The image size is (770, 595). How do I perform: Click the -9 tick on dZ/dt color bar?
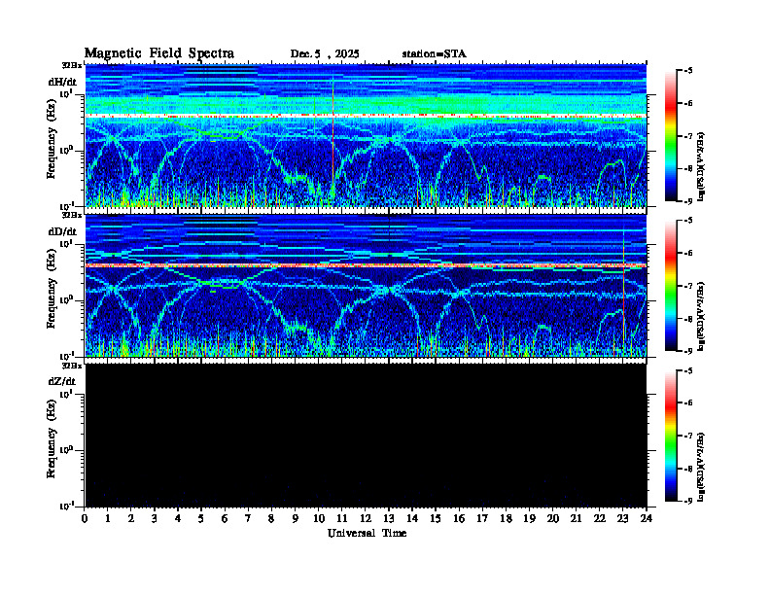point(688,501)
